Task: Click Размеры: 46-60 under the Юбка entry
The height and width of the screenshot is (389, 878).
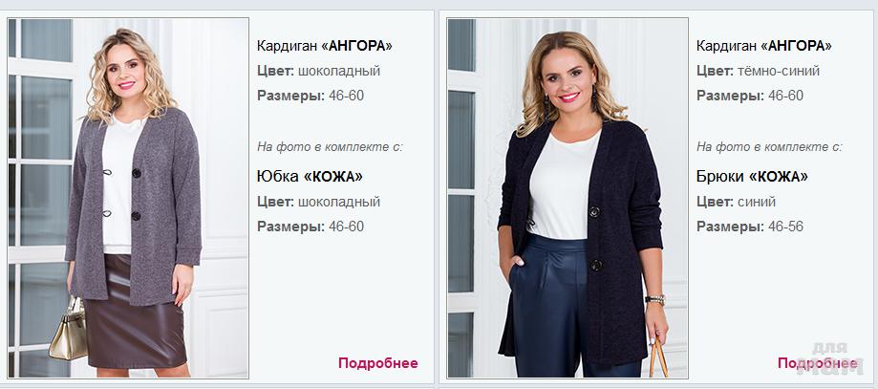Action: pyautogui.click(x=311, y=227)
